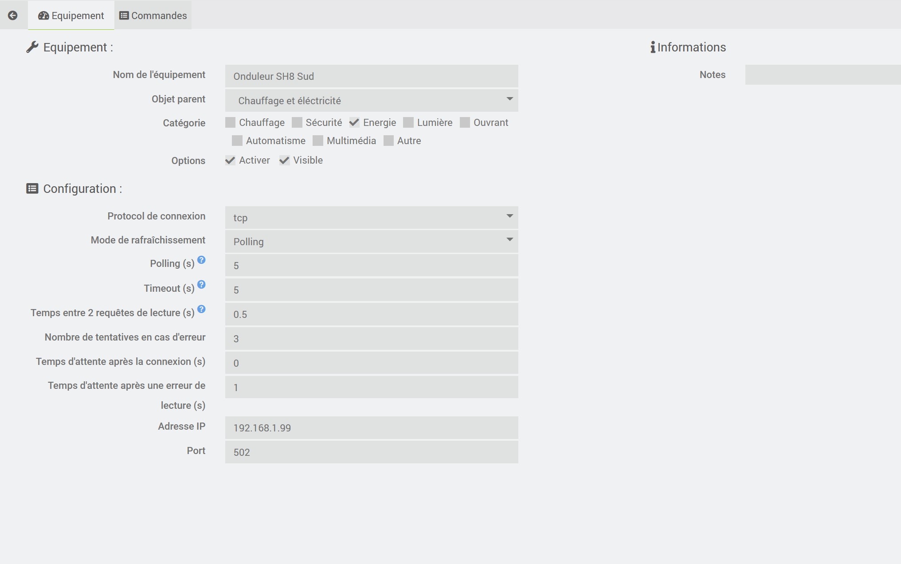Check the Sécurité category checkbox
901x564 pixels.
tap(297, 122)
